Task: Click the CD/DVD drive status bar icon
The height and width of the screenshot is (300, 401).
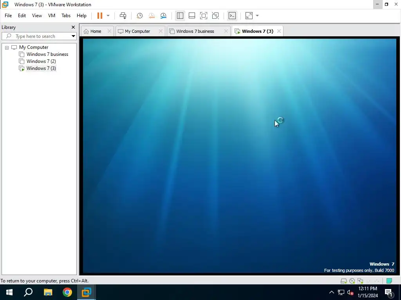Action: (x=352, y=281)
